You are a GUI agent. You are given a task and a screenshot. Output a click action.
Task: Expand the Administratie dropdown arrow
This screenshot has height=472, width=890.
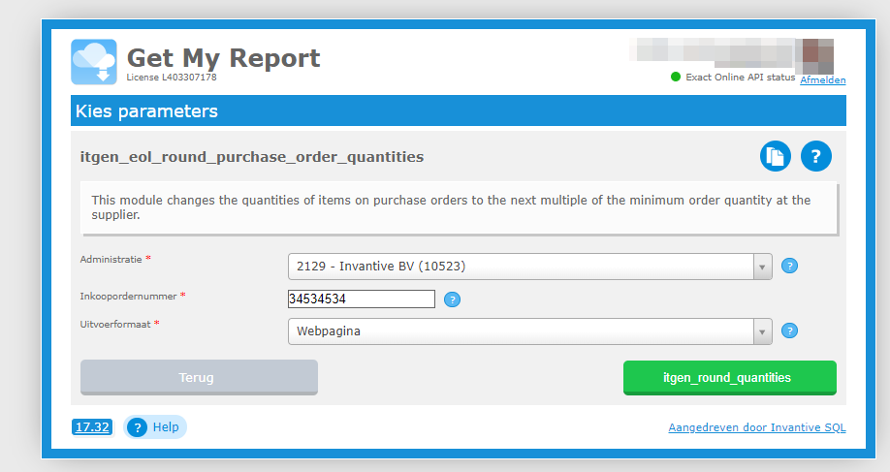762,267
